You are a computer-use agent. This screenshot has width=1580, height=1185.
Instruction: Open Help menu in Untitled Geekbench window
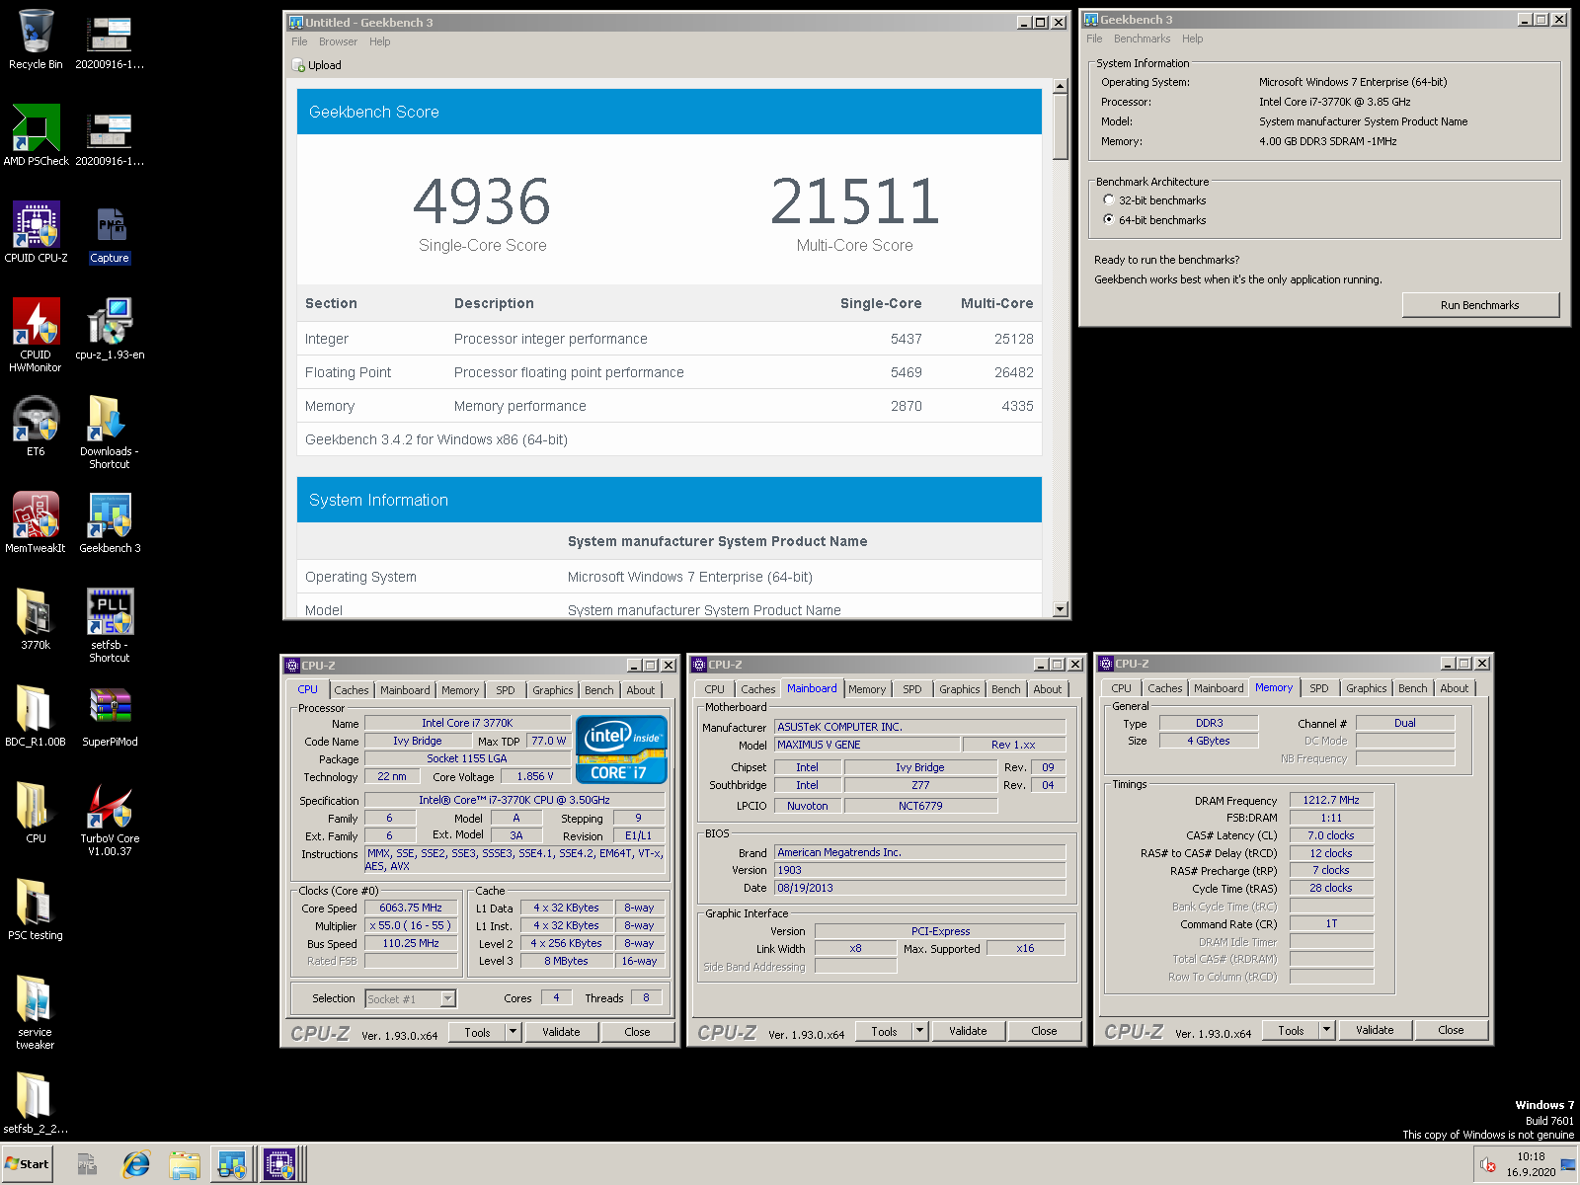tap(380, 41)
